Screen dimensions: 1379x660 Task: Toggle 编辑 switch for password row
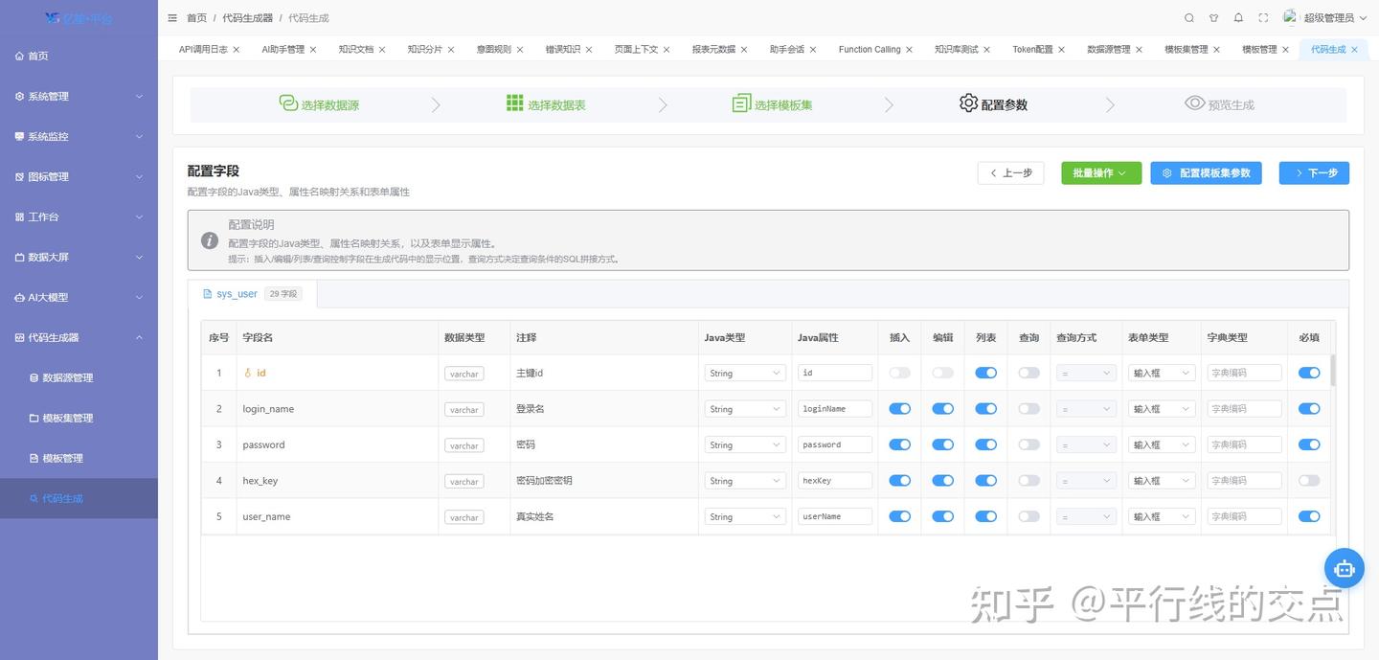(x=942, y=444)
